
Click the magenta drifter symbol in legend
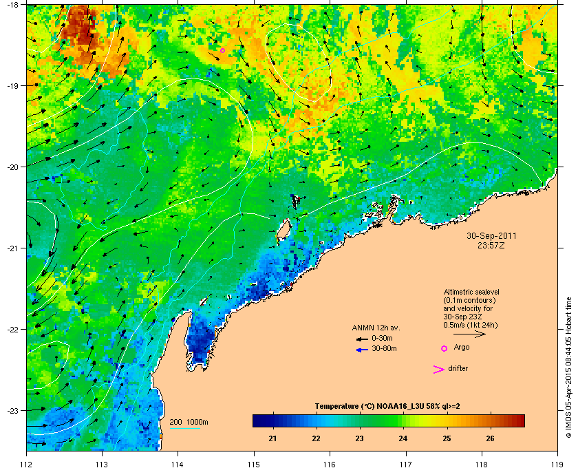tap(438, 370)
